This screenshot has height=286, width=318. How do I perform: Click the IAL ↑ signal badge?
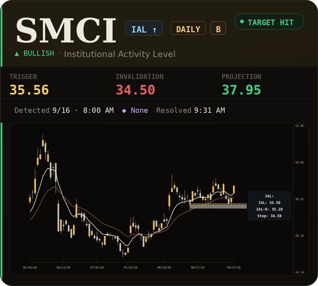tap(144, 28)
